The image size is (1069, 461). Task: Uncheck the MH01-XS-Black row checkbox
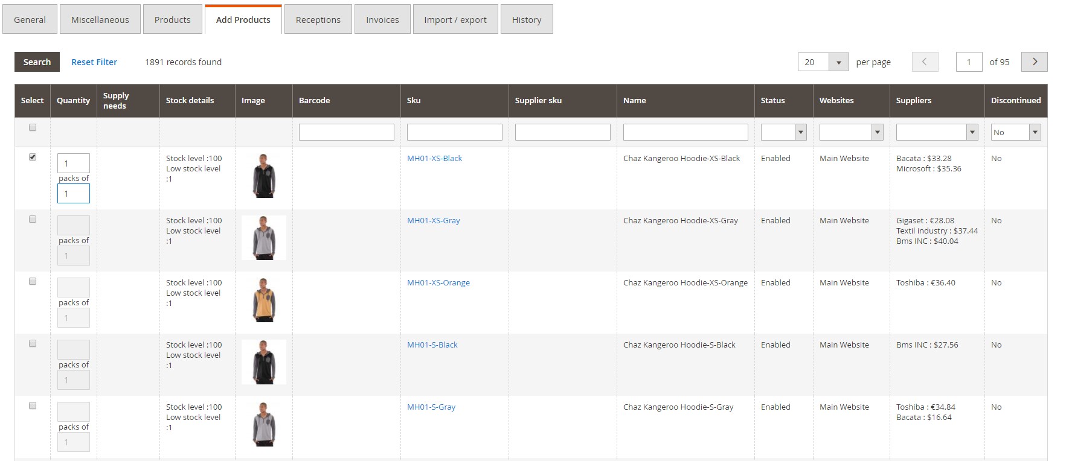(x=33, y=157)
